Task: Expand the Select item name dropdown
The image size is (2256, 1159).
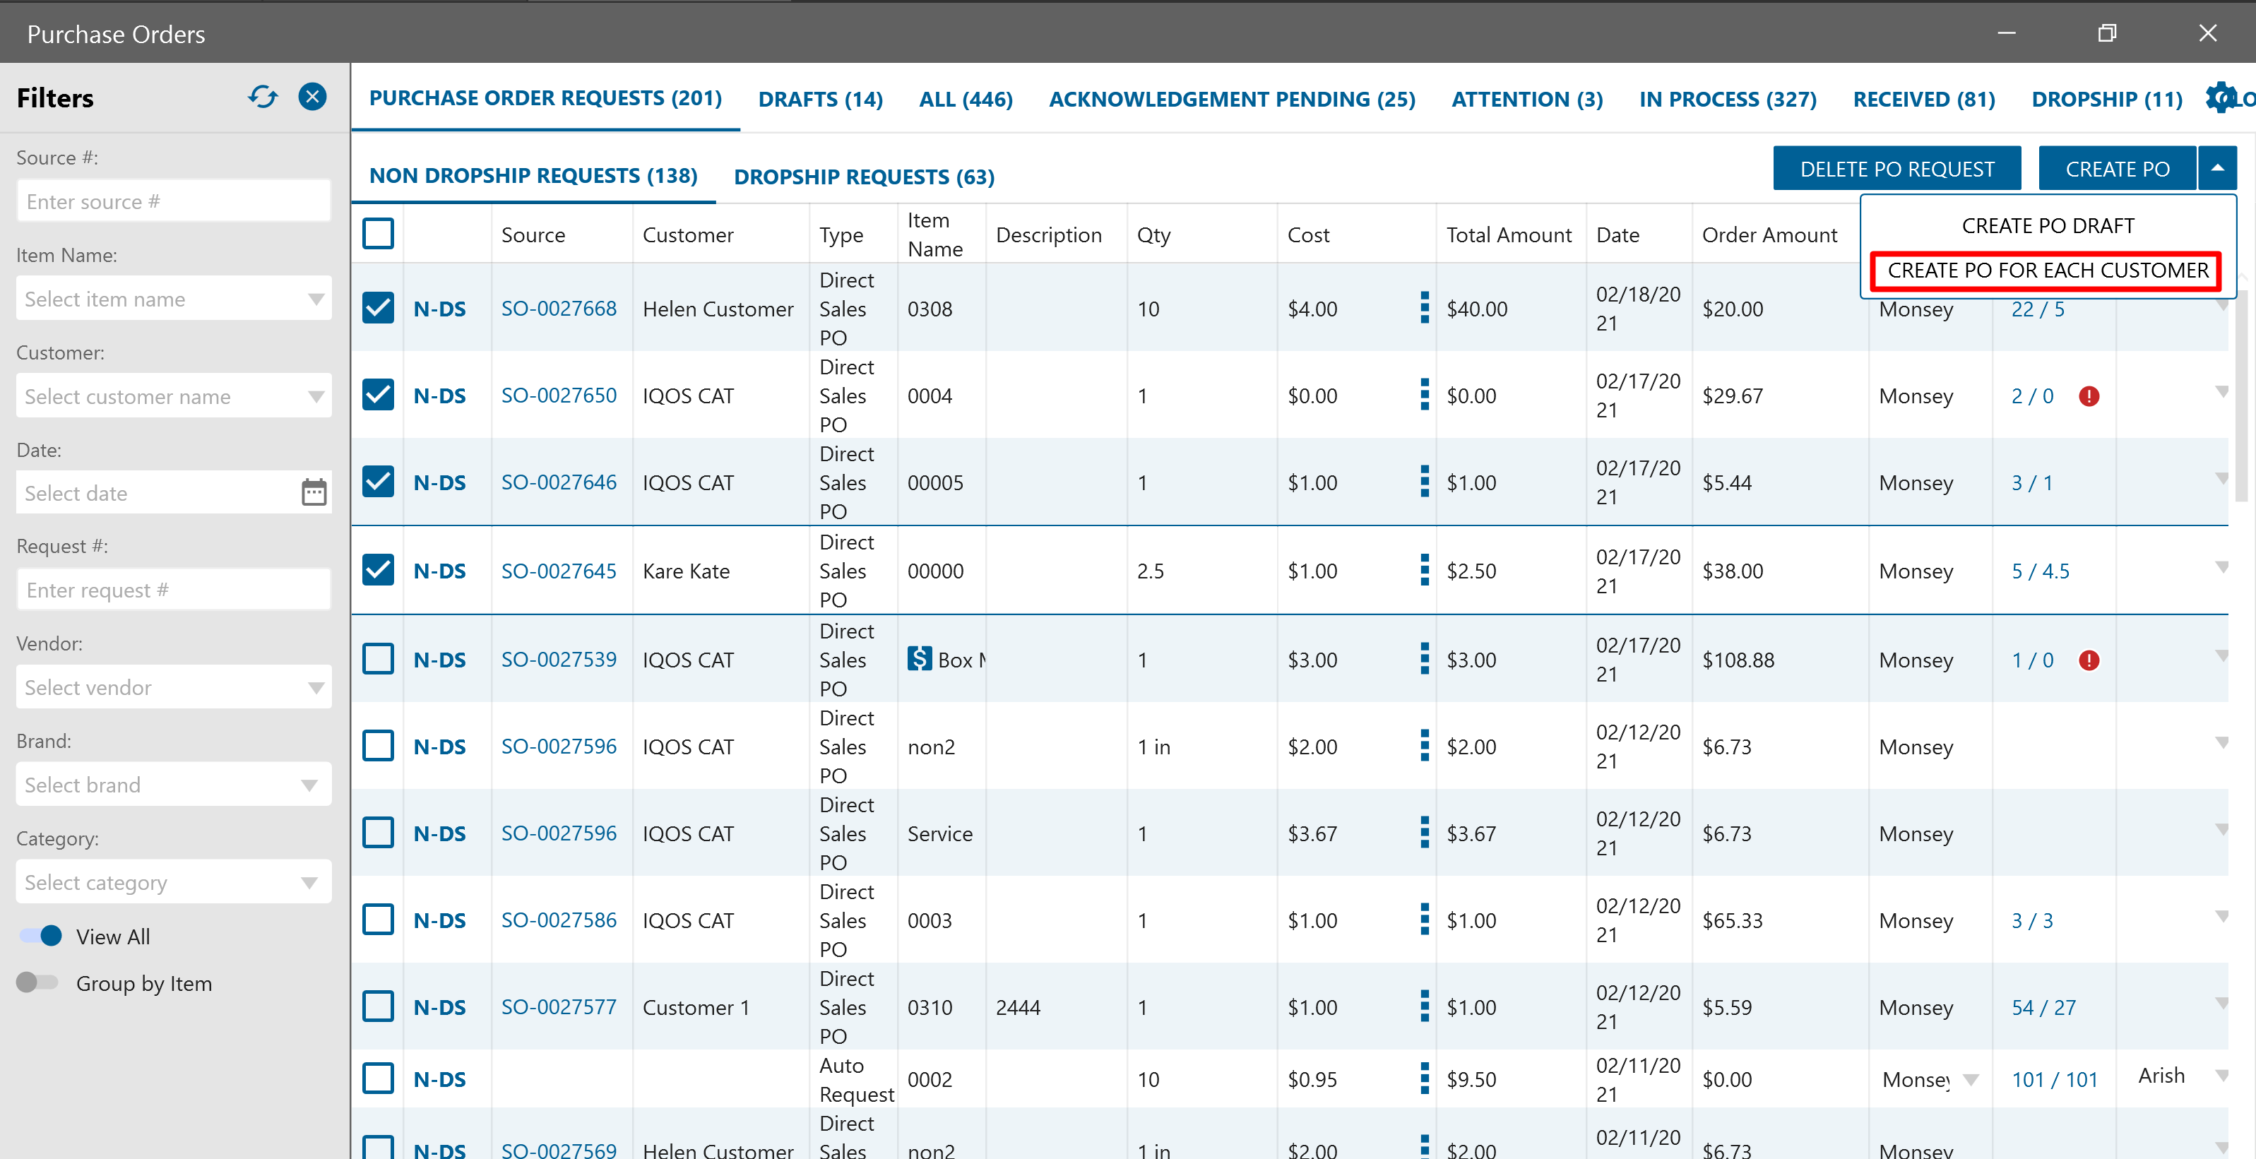Action: pyautogui.click(x=174, y=299)
